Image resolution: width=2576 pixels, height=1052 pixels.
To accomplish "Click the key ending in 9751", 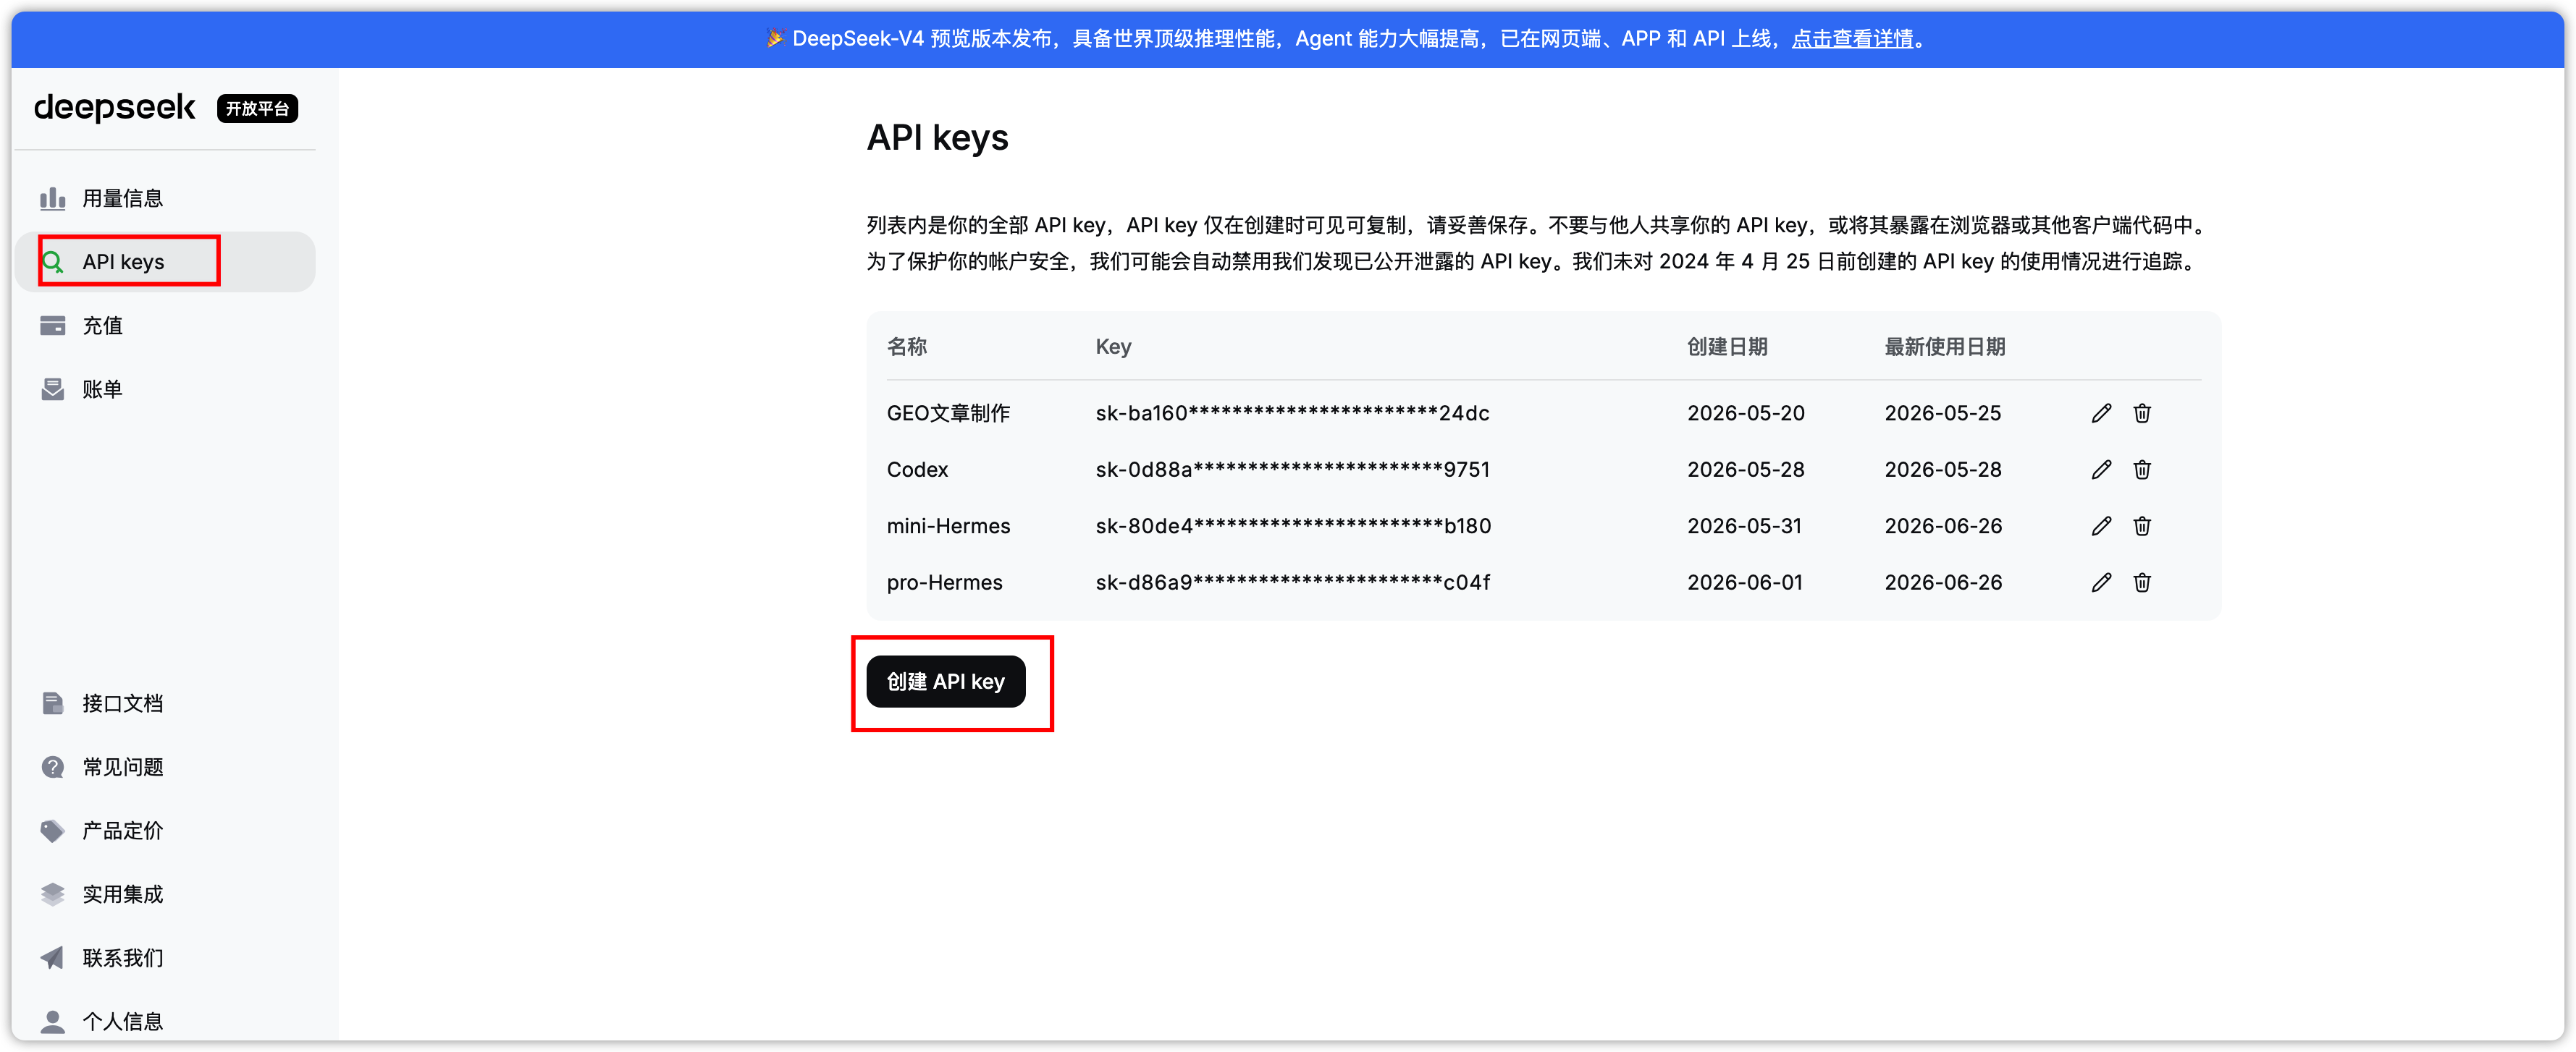I will point(1292,470).
